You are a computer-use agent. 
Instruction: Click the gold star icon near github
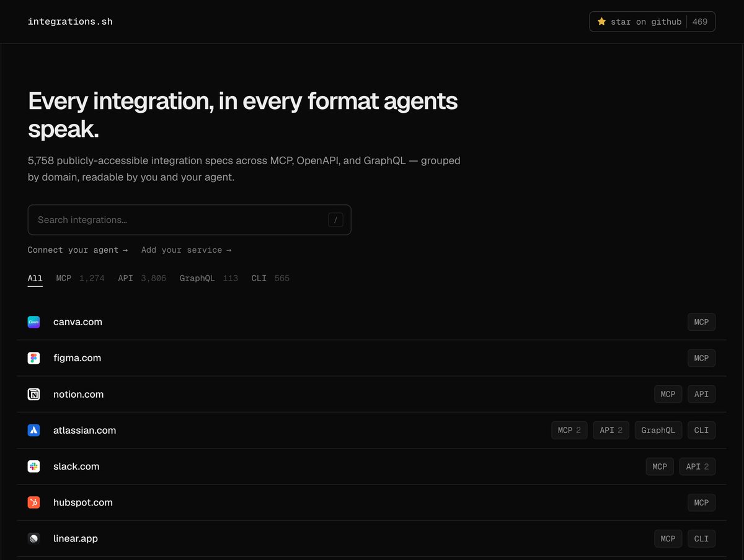point(601,22)
